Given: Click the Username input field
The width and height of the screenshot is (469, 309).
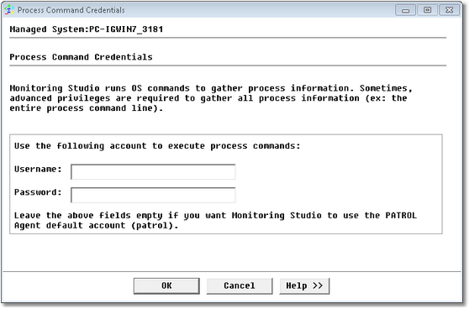Looking at the screenshot, I should pos(153,172).
